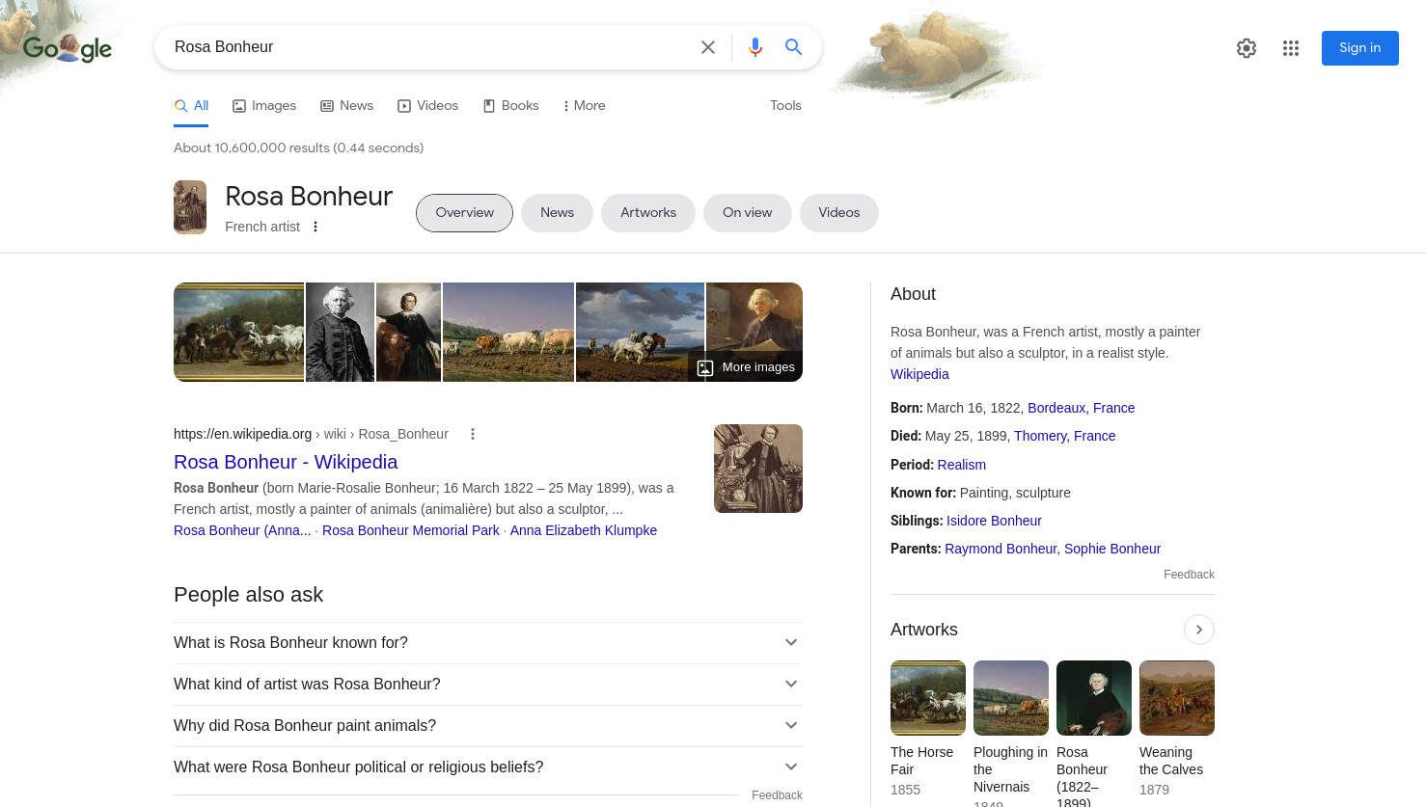
Task: Expand Why did Rosa Bonheur paint animals
Action: (488, 726)
